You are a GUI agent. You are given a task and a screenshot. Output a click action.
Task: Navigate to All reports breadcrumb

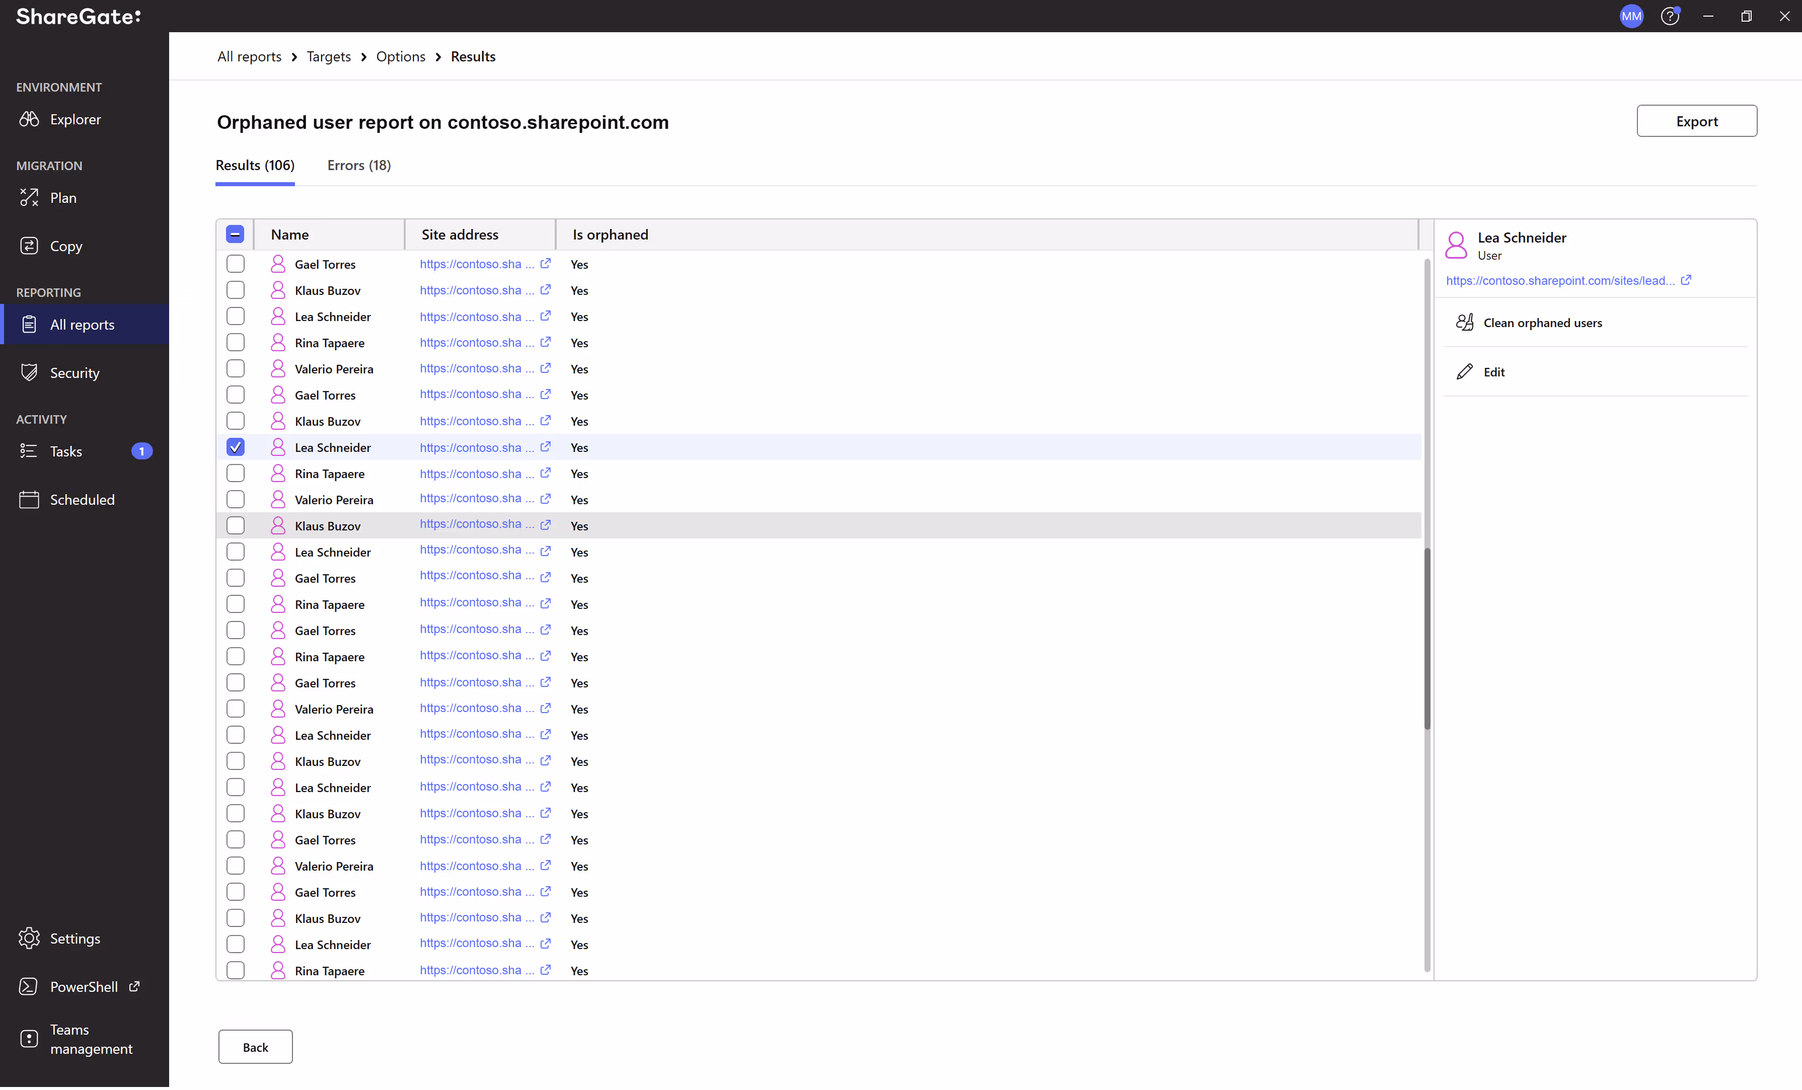(x=249, y=57)
